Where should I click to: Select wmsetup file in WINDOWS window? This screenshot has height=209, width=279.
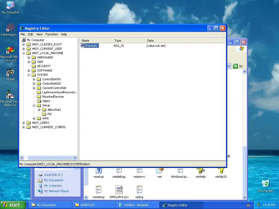98,192
